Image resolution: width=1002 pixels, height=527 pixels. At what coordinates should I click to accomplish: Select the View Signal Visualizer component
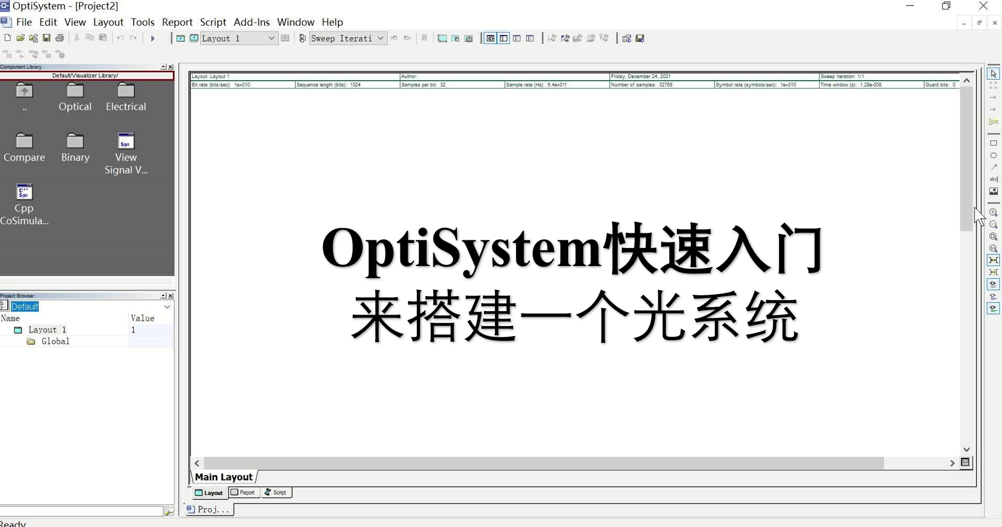click(126, 154)
